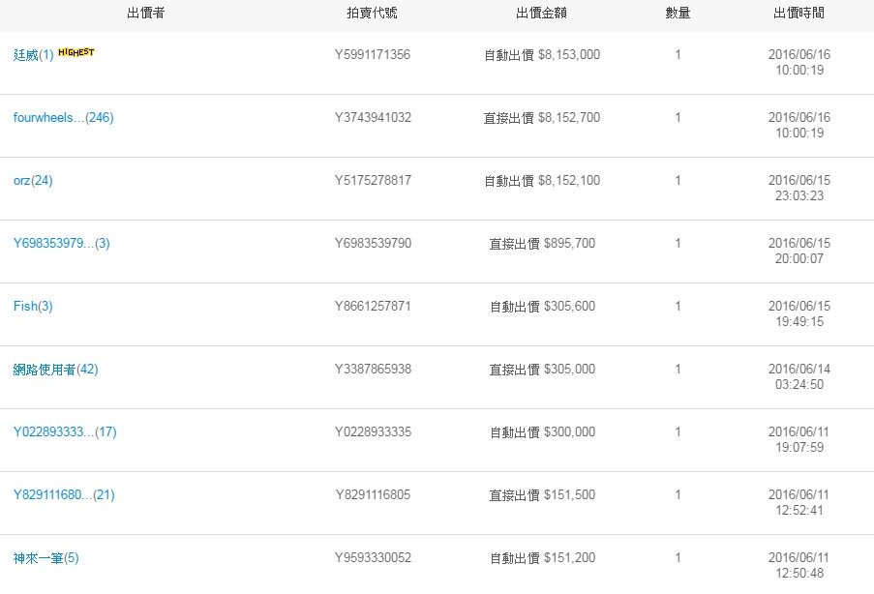874x594 pixels.
Task: Open bidder 廷威(1) profile link
Action: tap(34, 55)
